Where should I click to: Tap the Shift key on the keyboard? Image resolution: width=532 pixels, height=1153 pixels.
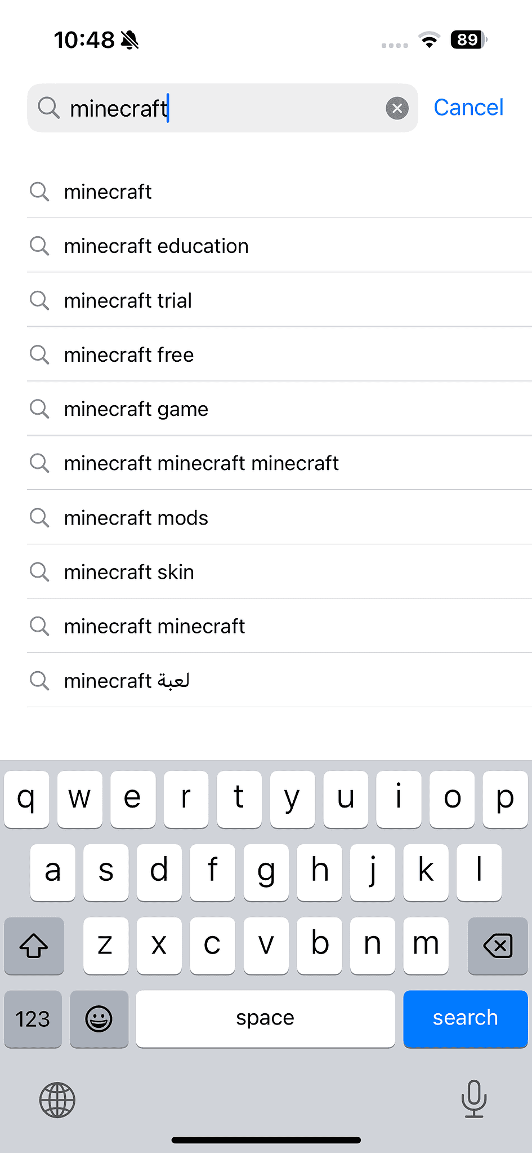[x=34, y=946]
